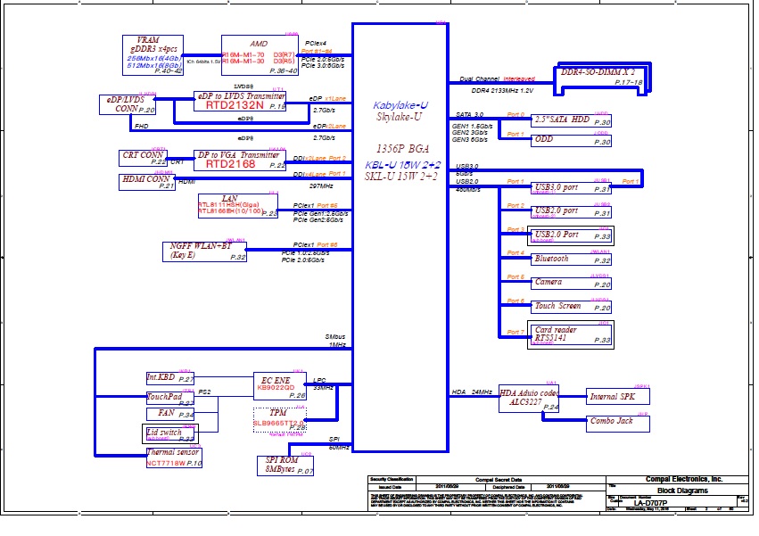This screenshot has height=536, width=759.
Task: Select the LAN RTL8111HSH block
Action: 237,206
